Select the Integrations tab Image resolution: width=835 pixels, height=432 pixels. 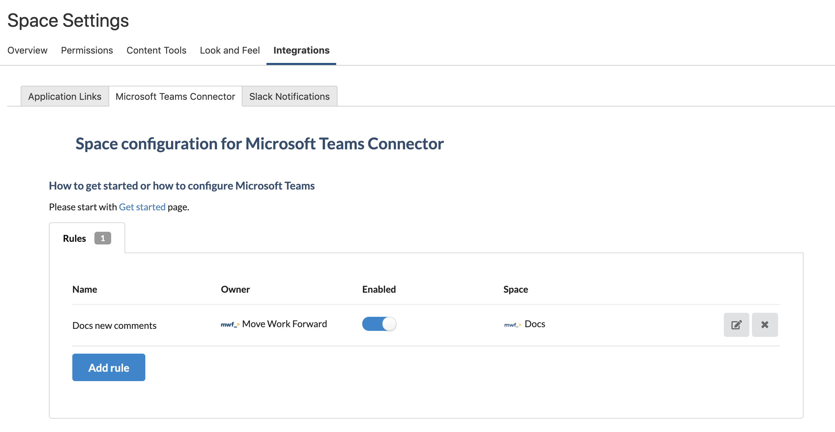(301, 50)
